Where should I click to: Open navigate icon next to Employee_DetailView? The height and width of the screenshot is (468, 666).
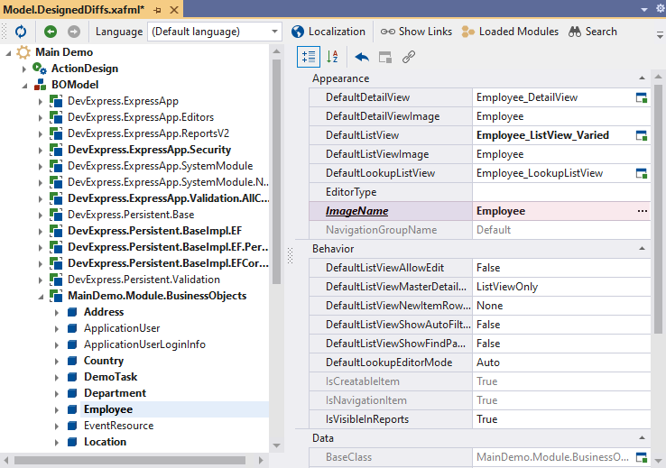642,97
